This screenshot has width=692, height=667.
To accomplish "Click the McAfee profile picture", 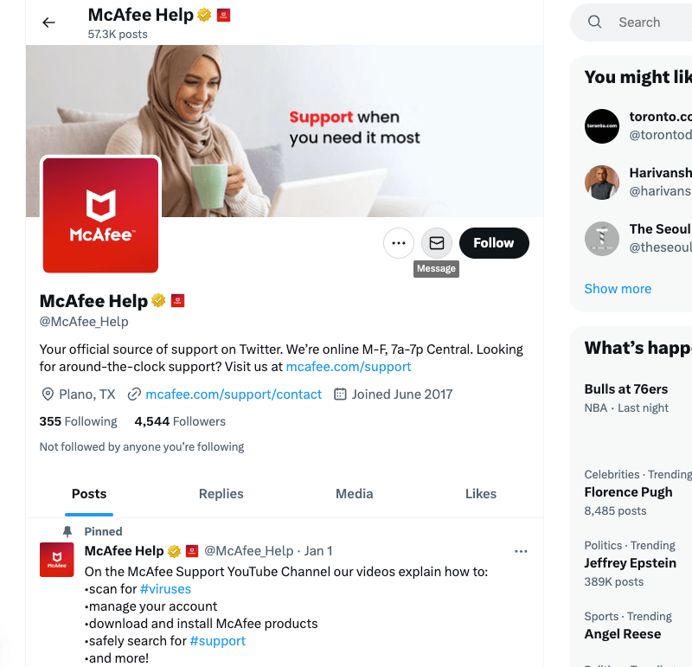I will click(100, 215).
